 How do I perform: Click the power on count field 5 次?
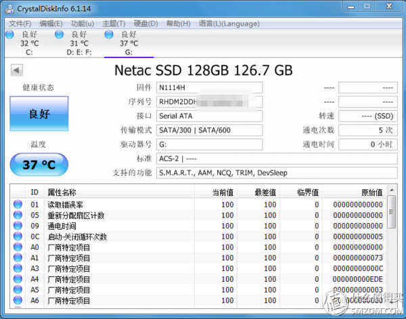tap(368, 130)
